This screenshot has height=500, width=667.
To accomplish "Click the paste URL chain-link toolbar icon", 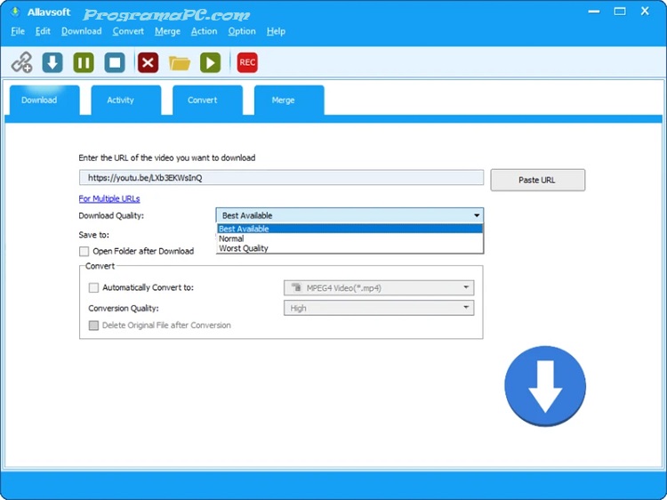I will pyautogui.click(x=21, y=62).
